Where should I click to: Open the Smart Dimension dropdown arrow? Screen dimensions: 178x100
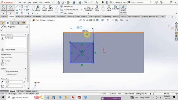point(11,13)
